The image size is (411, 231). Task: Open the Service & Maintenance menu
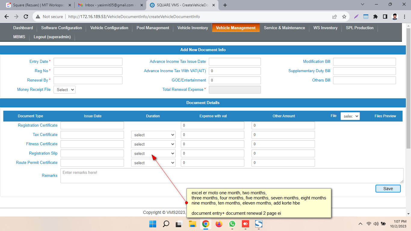point(284,28)
